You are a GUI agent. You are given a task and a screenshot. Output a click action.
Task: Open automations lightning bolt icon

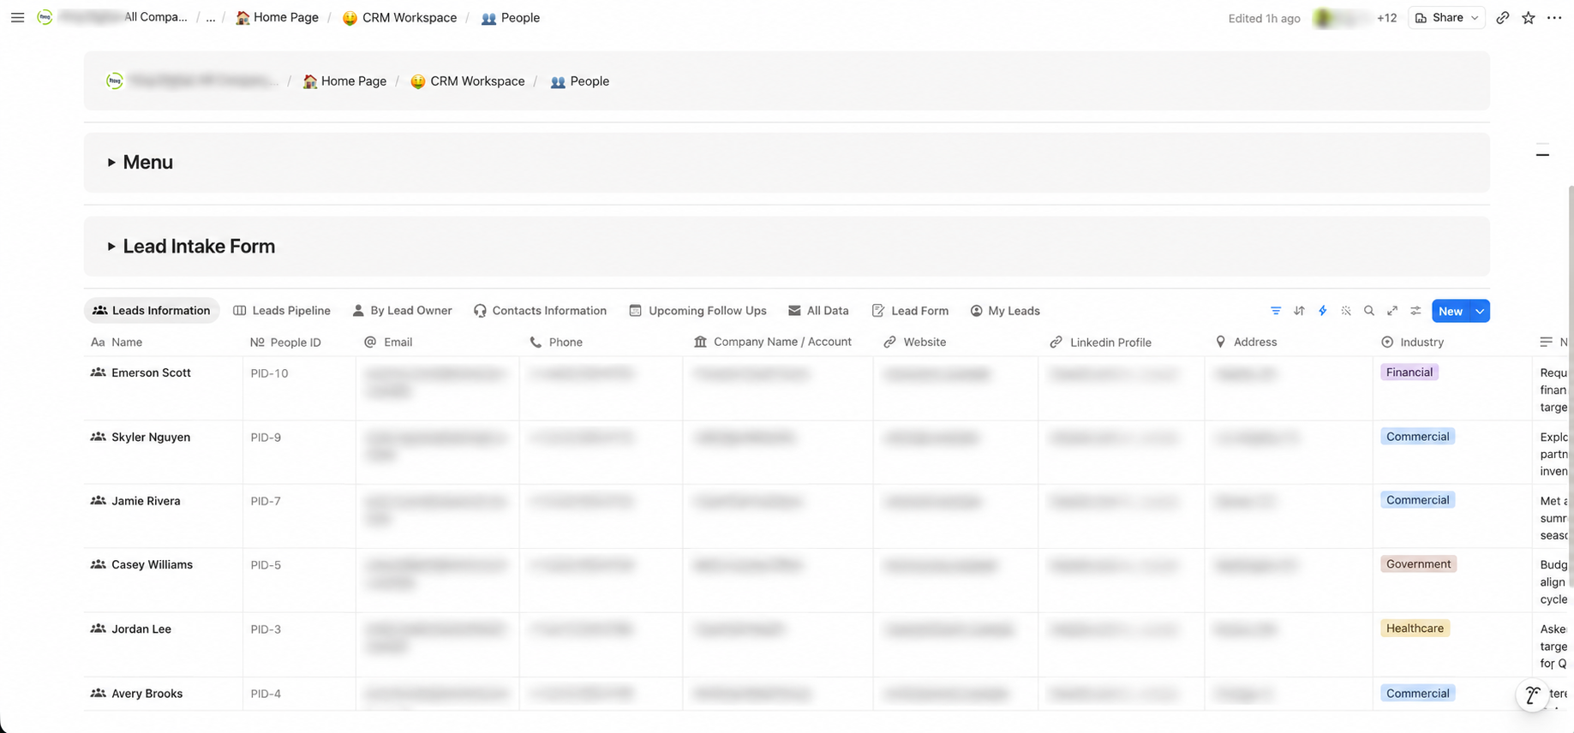point(1322,311)
